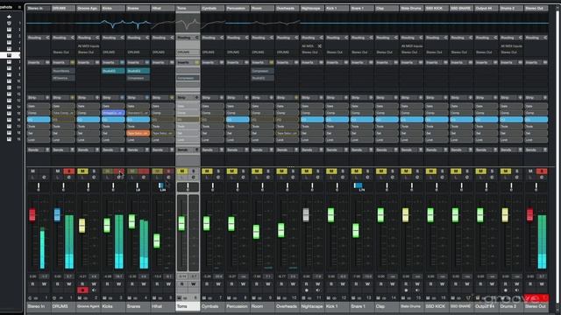Click routing arrow icon on Stereo In

(x=47, y=38)
